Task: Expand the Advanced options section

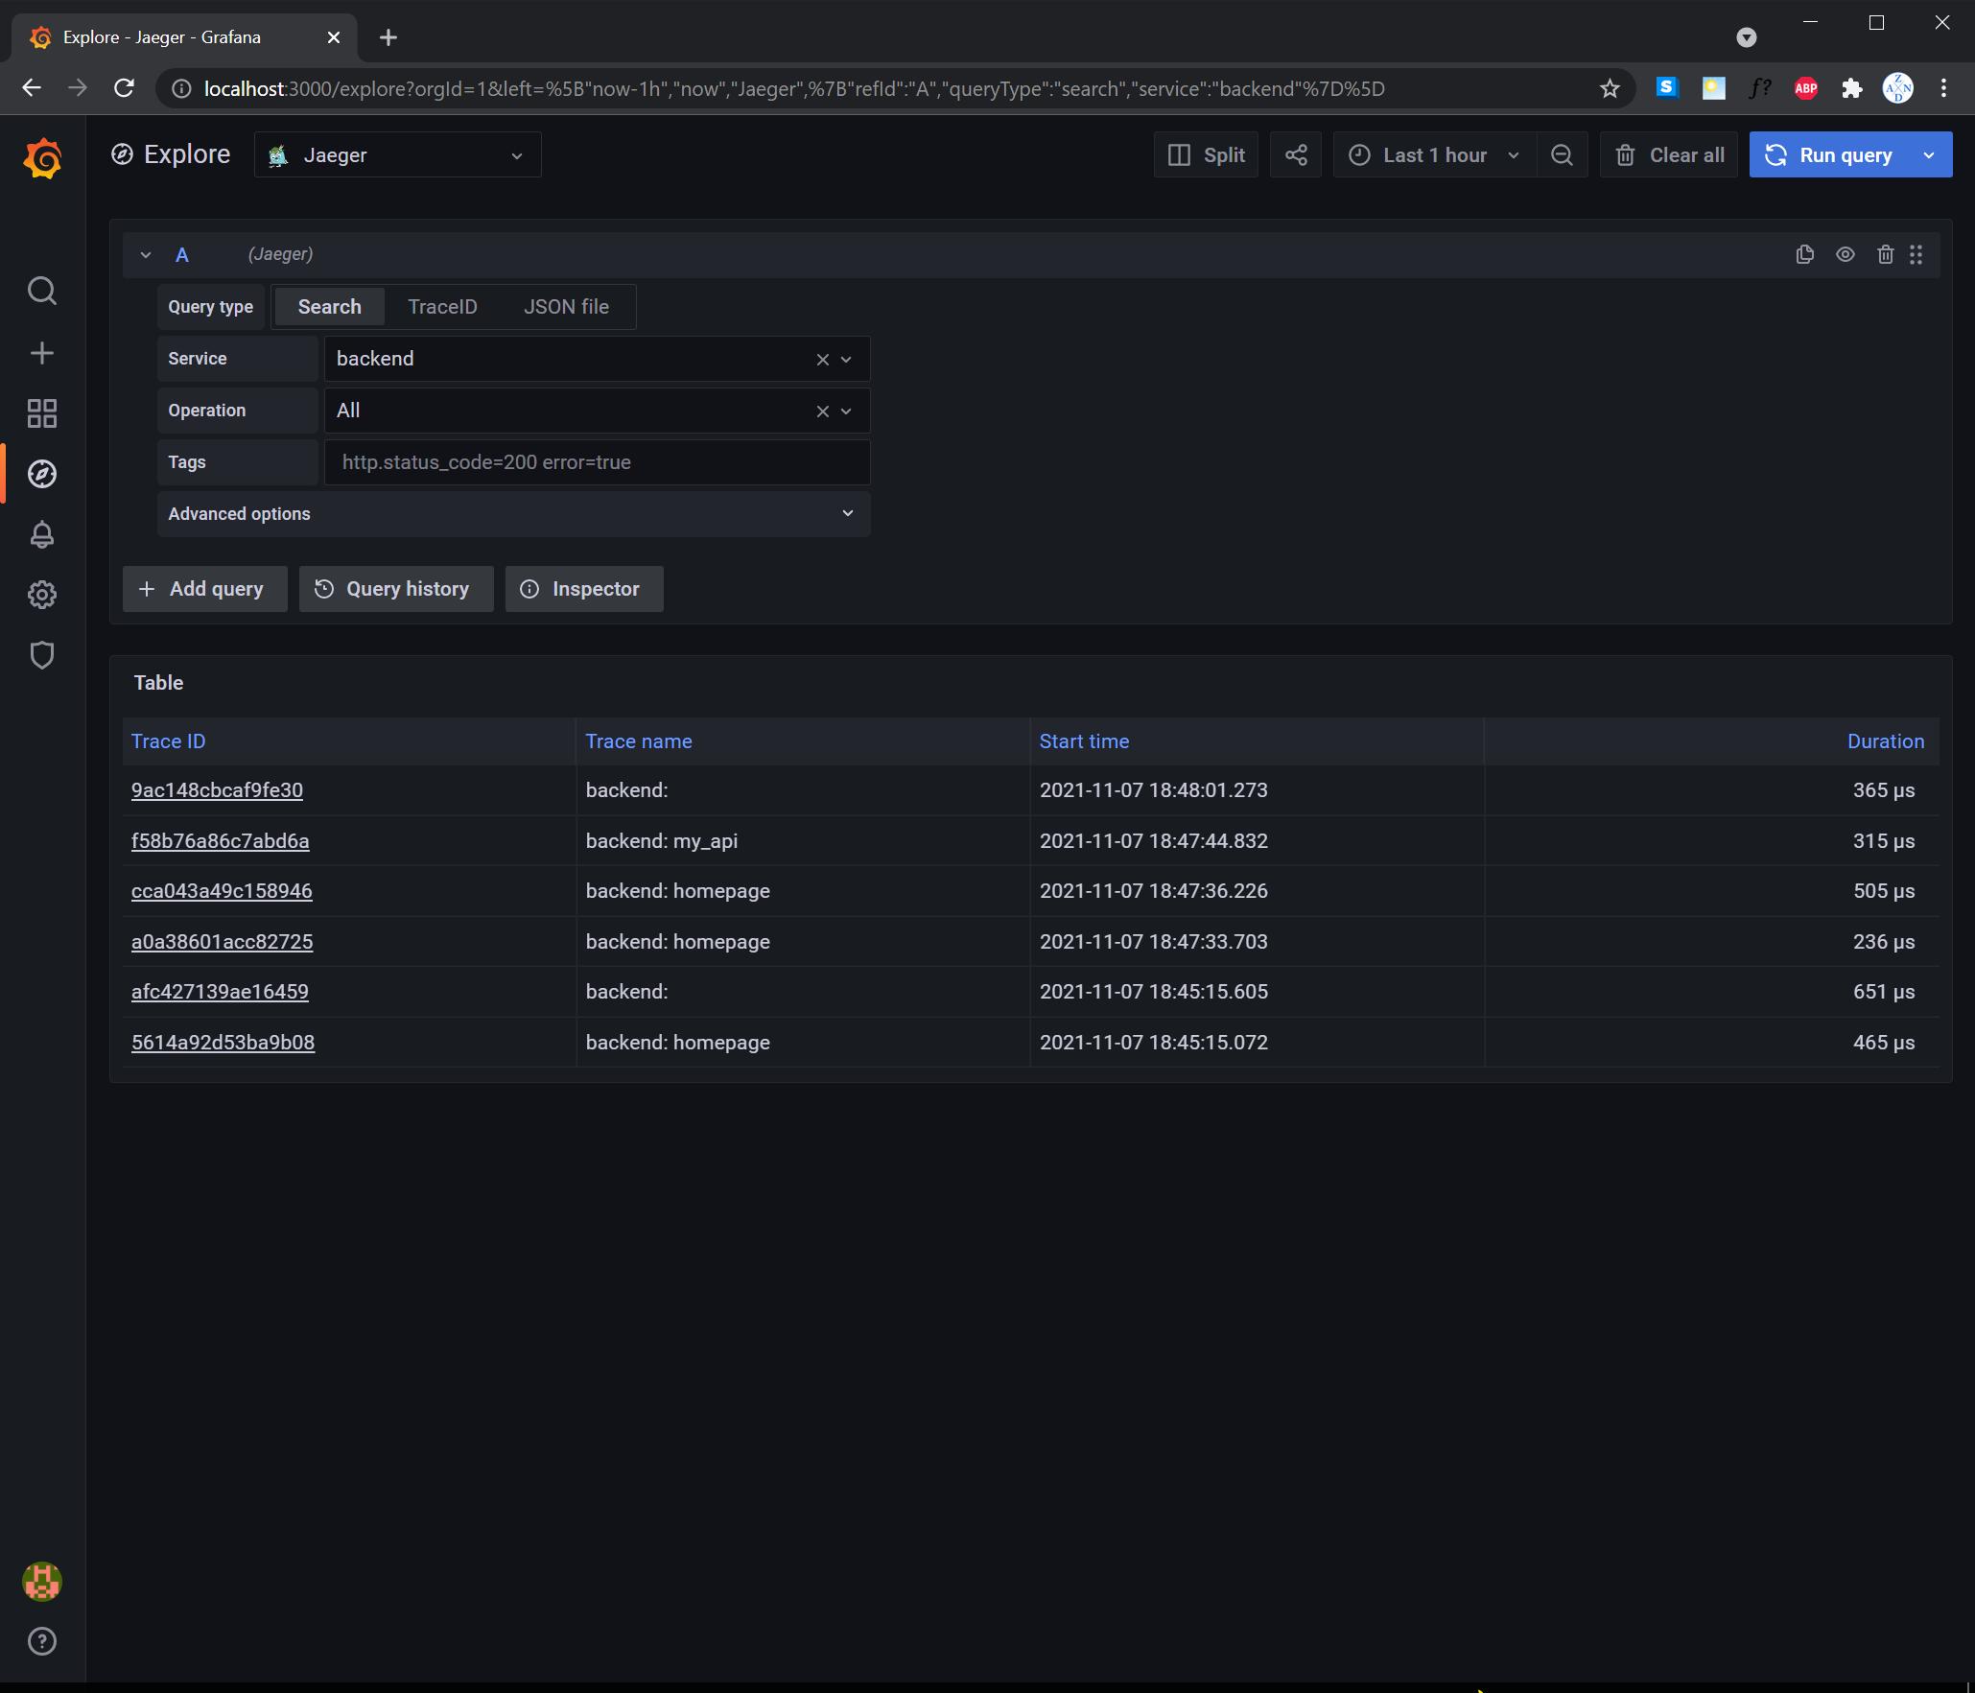Action: tap(513, 514)
